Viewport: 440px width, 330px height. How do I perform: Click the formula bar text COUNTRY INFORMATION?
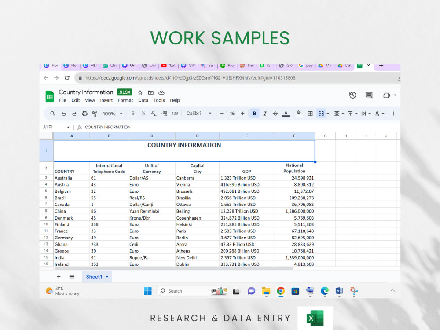click(107, 127)
